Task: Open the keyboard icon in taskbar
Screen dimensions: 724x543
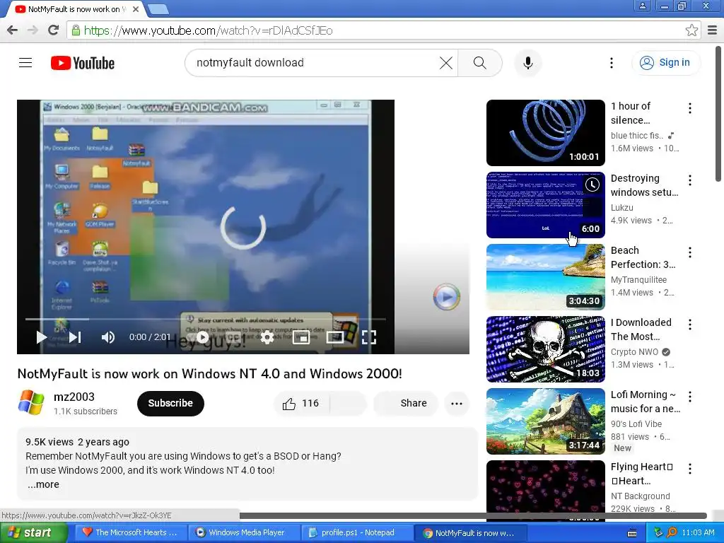Action: tap(632, 533)
